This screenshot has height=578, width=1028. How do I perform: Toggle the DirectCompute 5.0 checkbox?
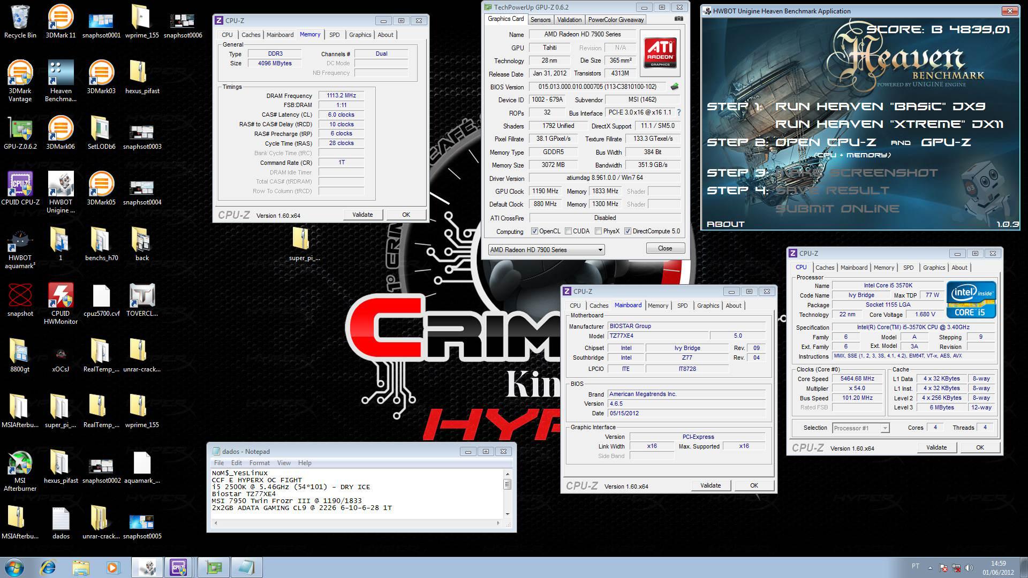[628, 231]
